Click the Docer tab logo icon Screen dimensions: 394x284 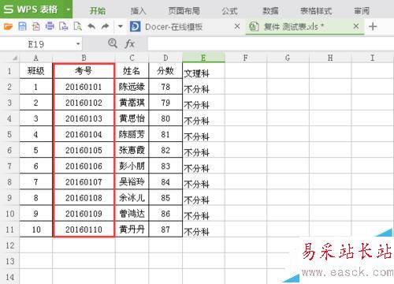[136, 27]
